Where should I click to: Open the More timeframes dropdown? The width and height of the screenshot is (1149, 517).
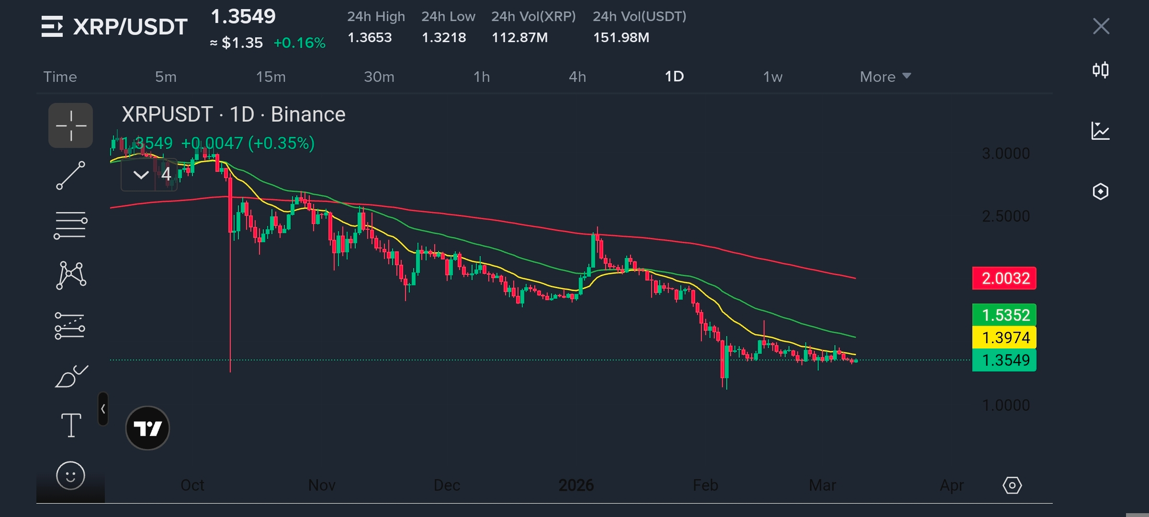(885, 77)
